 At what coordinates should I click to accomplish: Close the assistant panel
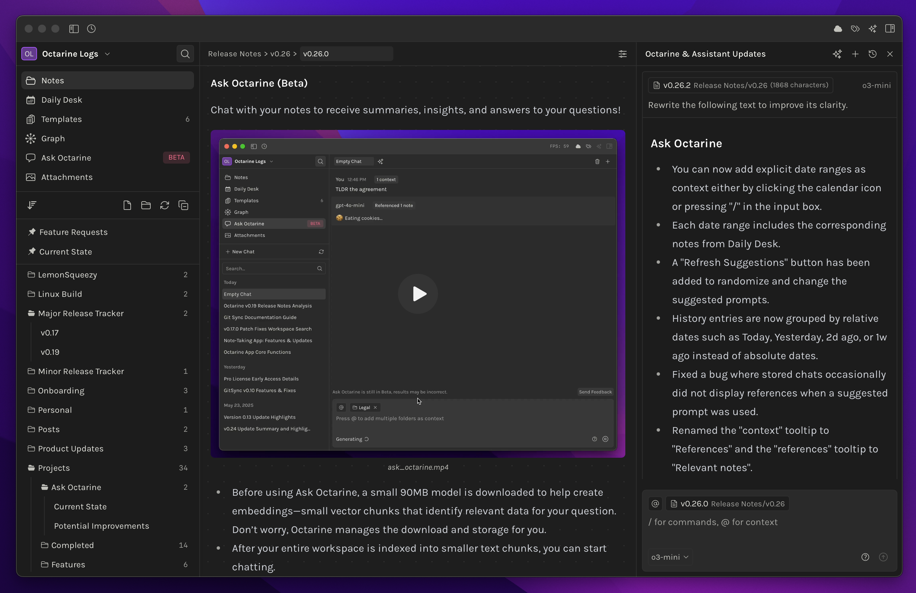coord(890,54)
